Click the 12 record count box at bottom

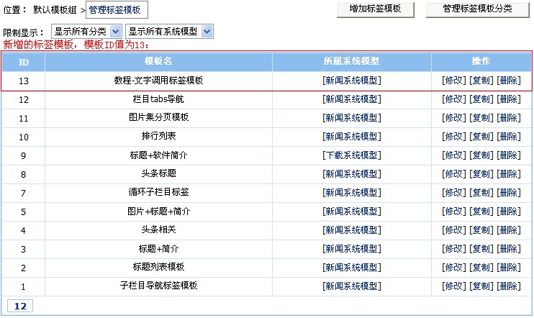pyautogui.click(x=19, y=306)
